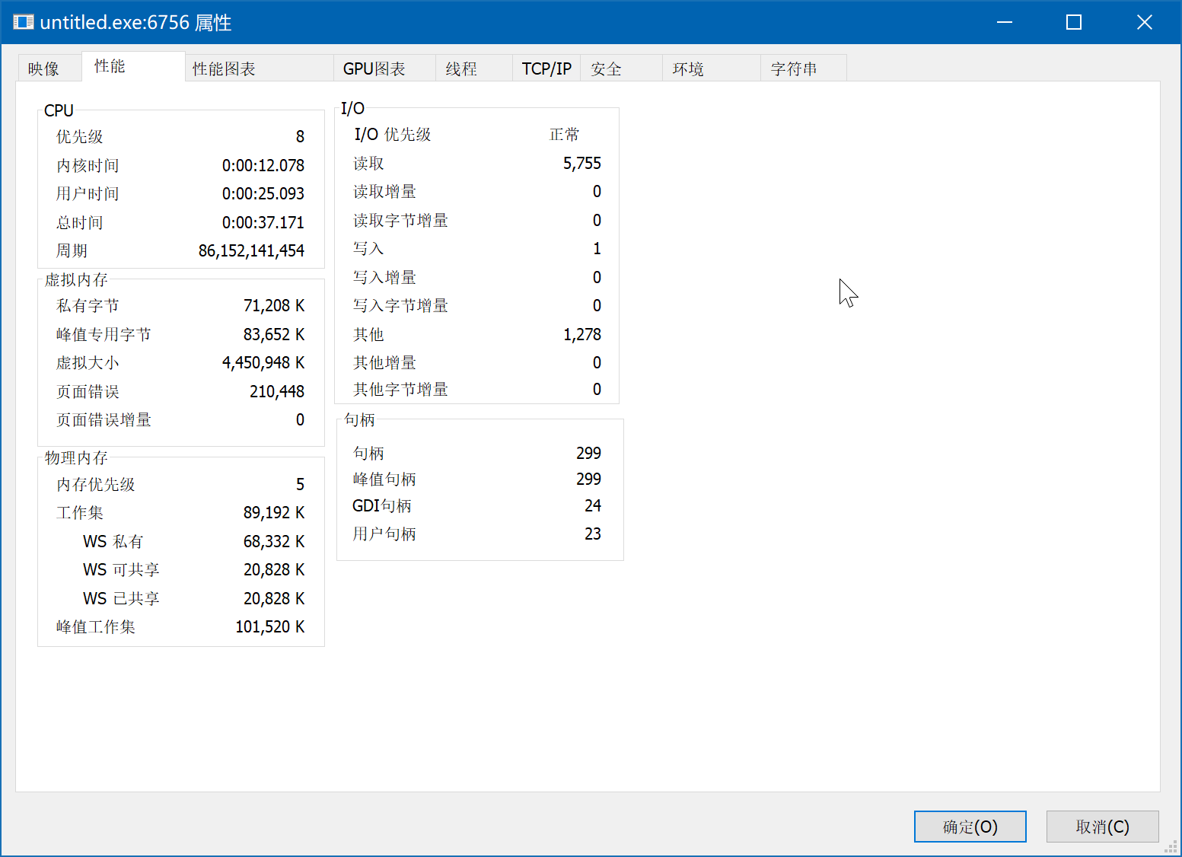Click the window title text untitled.exe:6756 属性
Screen dimensions: 1182x857
(x=135, y=22)
